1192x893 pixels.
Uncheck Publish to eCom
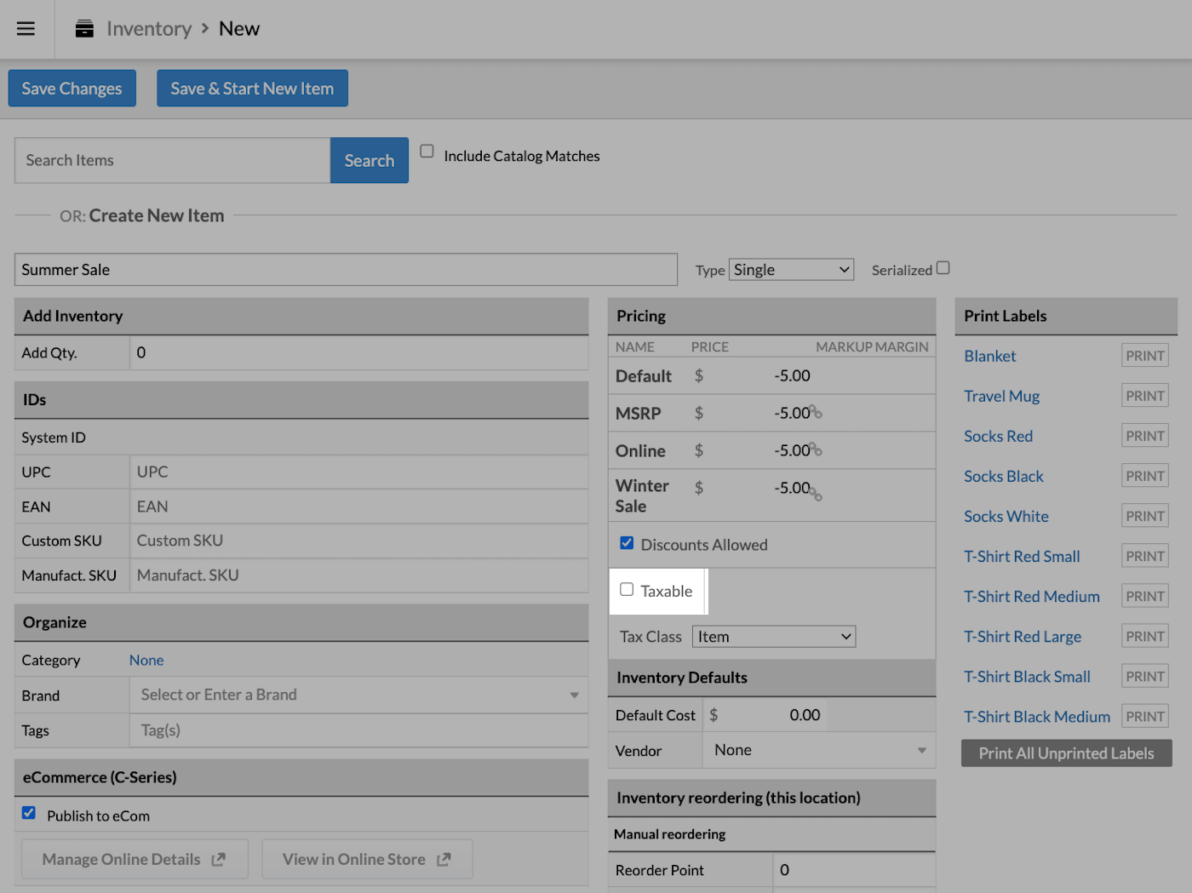tap(29, 813)
